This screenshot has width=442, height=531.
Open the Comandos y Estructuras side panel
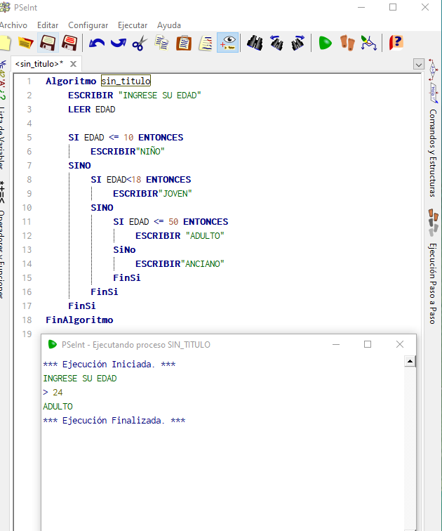click(433, 152)
